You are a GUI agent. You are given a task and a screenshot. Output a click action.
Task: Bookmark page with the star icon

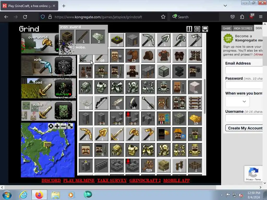tap(163, 17)
